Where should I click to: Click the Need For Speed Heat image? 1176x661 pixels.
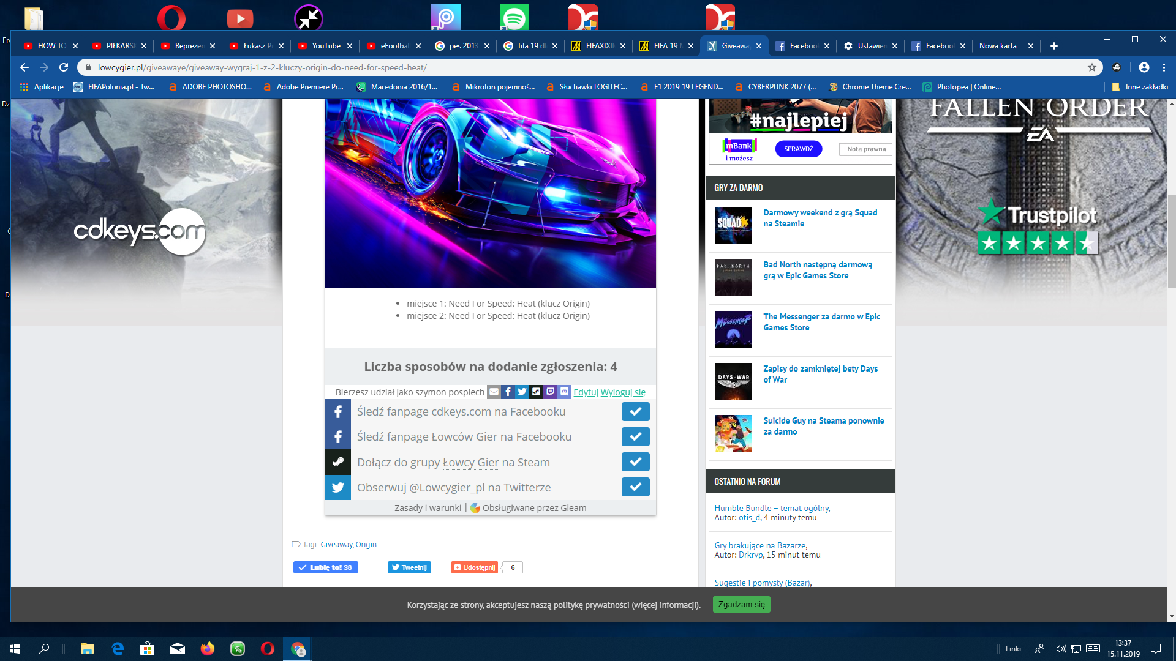(490, 193)
